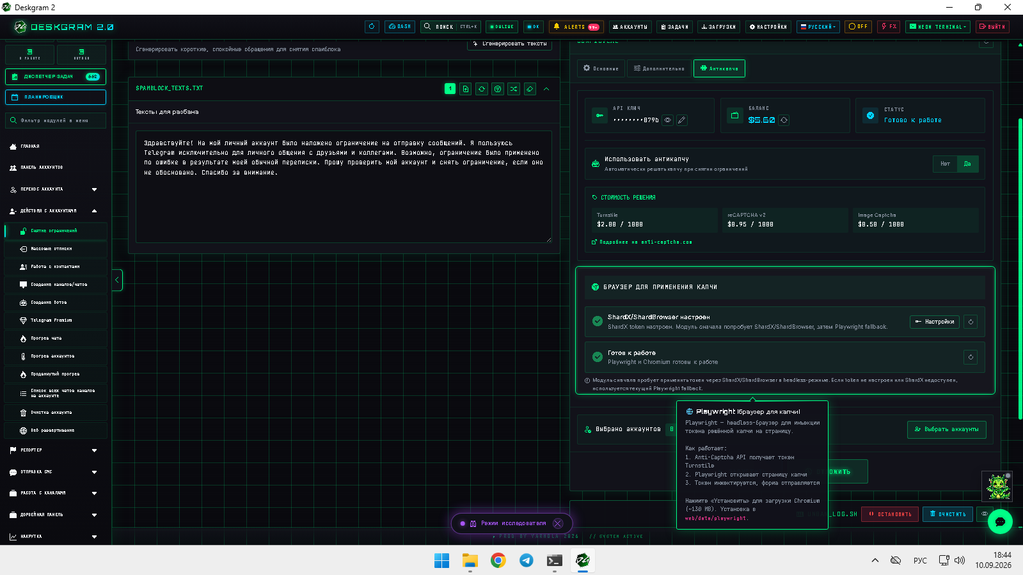Collapse the SPAMBLOCK_TEXTS.TXT panel

coord(546,89)
